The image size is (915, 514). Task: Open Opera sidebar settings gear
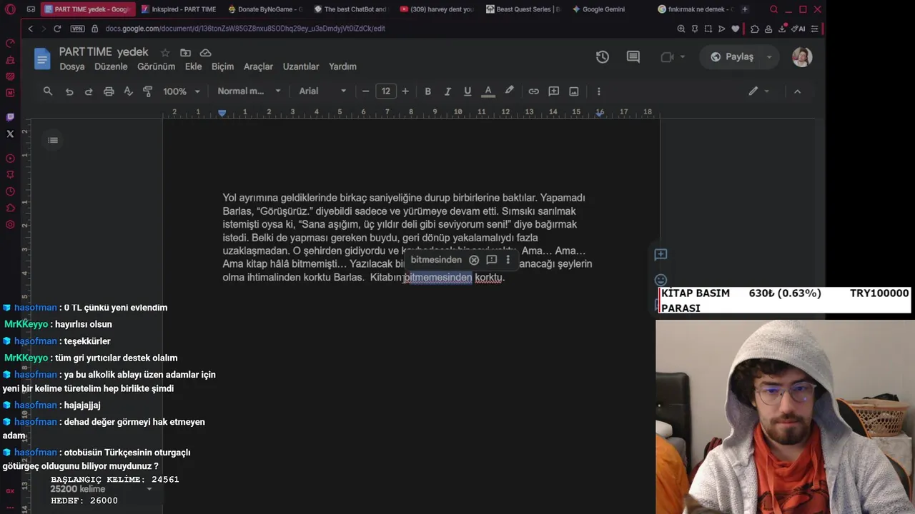(x=10, y=225)
